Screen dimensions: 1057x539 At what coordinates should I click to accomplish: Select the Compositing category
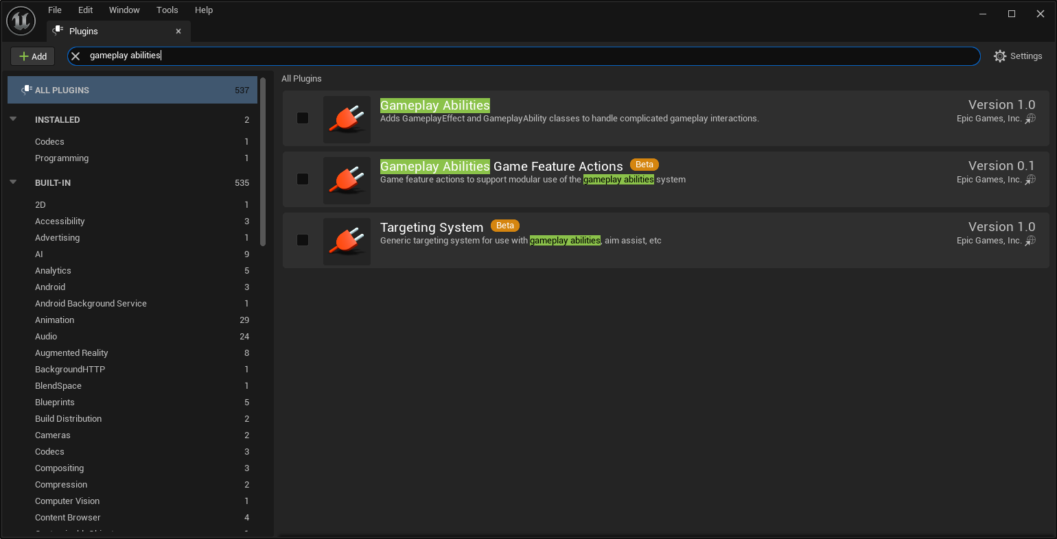[132, 468]
